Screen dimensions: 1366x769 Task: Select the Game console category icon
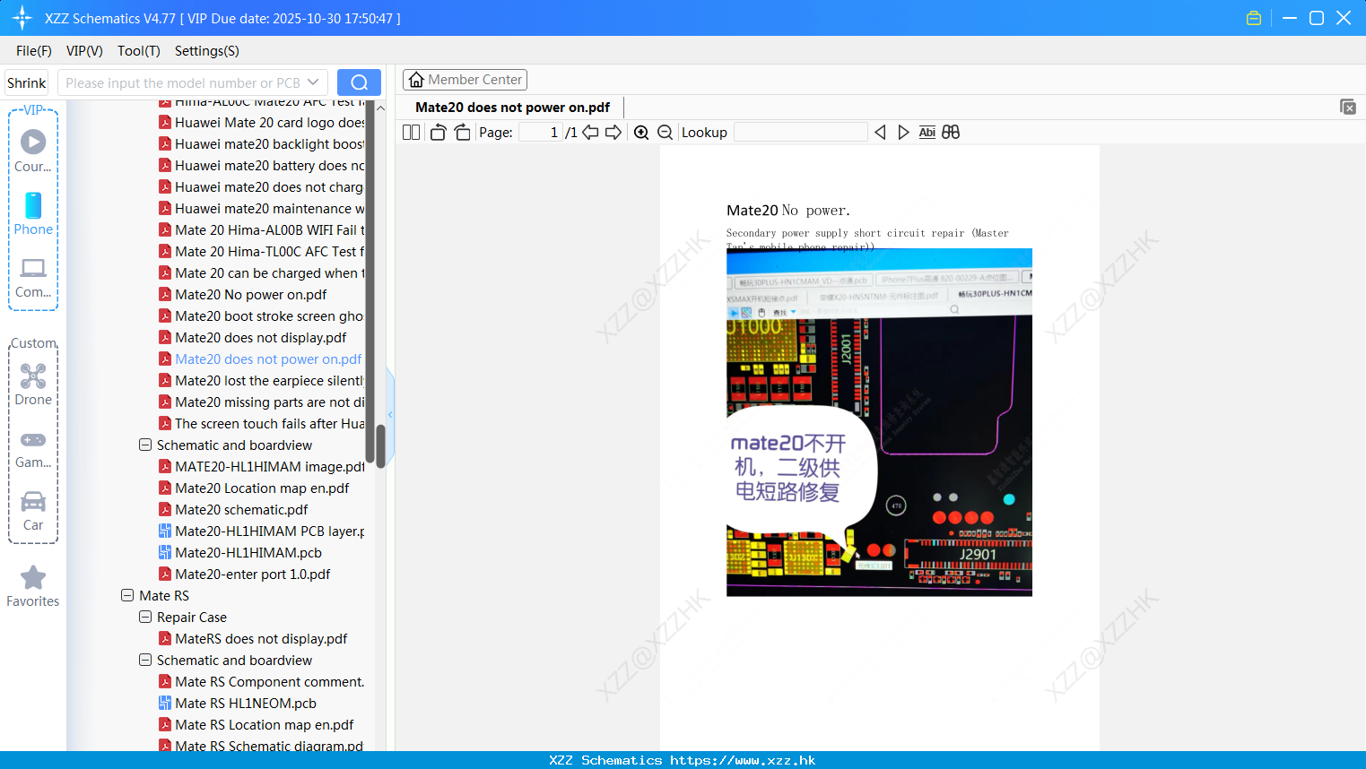(33, 448)
